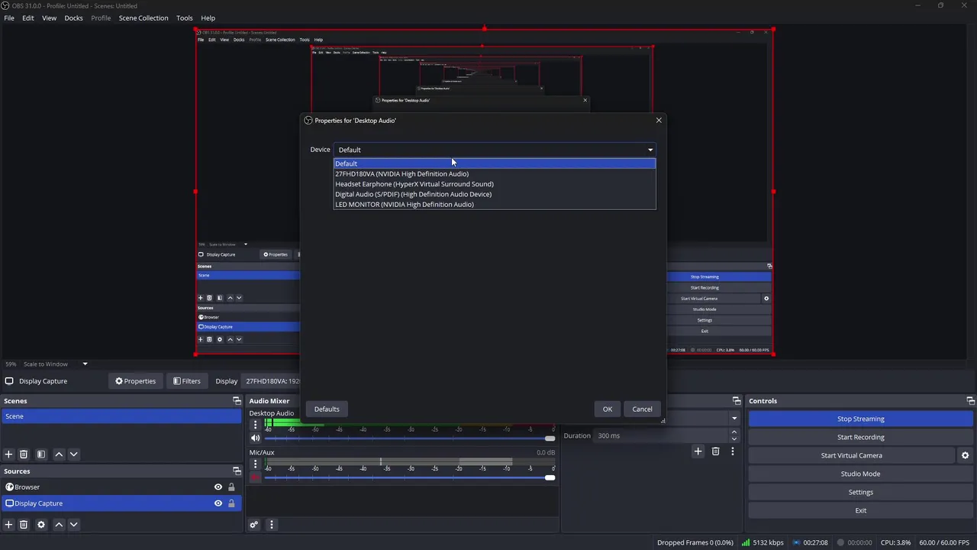
Task: Mute Desktop Audio speaker icon
Action: click(x=255, y=438)
